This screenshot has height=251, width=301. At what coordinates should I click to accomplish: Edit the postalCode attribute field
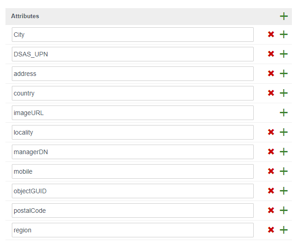pyautogui.click(x=132, y=211)
